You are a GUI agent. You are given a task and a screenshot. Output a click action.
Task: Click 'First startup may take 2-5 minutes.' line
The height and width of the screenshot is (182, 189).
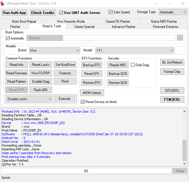coord(26,157)
